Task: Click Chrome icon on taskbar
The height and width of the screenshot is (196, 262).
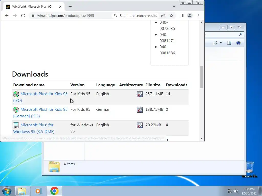Action: pyautogui.click(x=54, y=191)
